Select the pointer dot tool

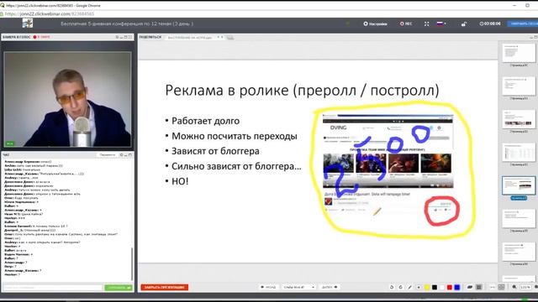pyautogui.click(x=419, y=287)
